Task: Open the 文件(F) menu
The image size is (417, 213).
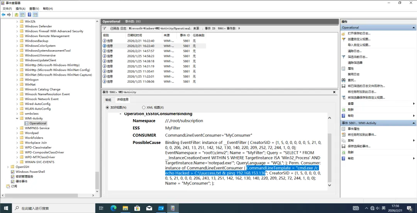Action: tap(7, 8)
